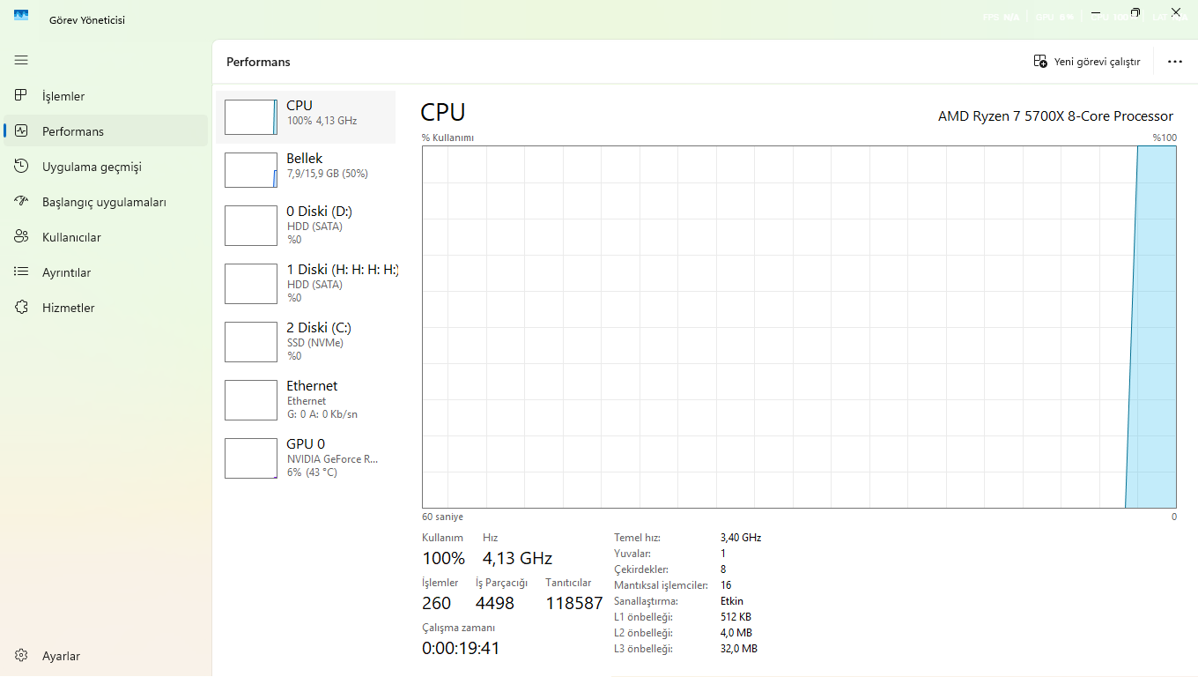
Task: Click the İşlemler count 260
Action: [x=437, y=603]
